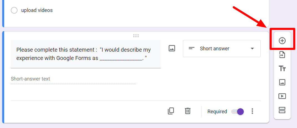The height and width of the screenshot is (128, 297).
Task: Import questions from another form
Action: point(282,55)
